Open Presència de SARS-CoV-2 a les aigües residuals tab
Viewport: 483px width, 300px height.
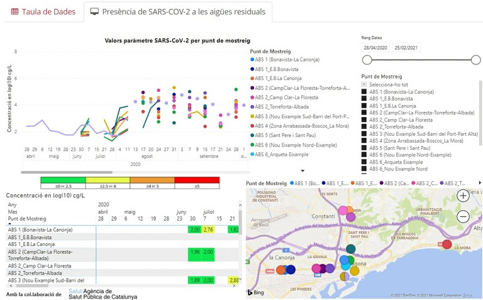178,12
